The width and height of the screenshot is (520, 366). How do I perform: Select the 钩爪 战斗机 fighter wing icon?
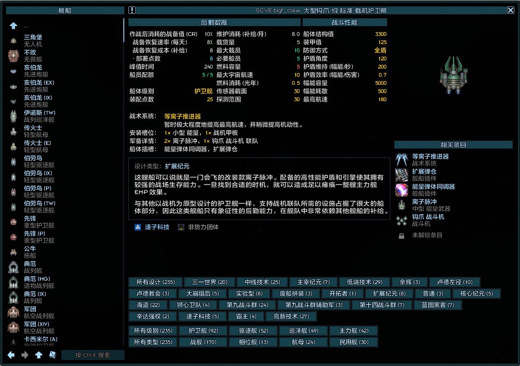click(402, 220)
